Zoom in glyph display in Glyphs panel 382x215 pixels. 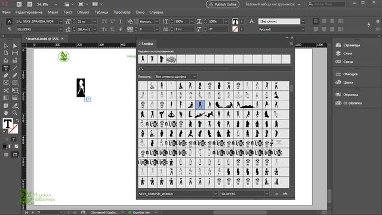285,193
